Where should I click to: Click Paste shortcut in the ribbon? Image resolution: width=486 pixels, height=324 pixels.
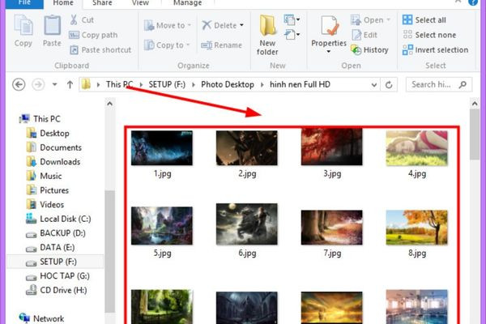click(100, 49)
